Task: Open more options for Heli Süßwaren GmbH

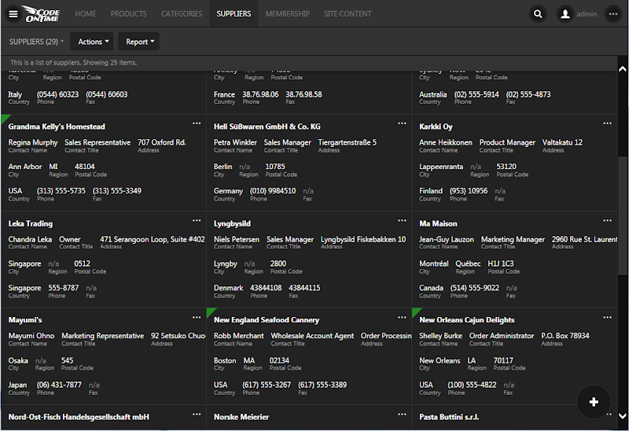Action: pos(402,123)
